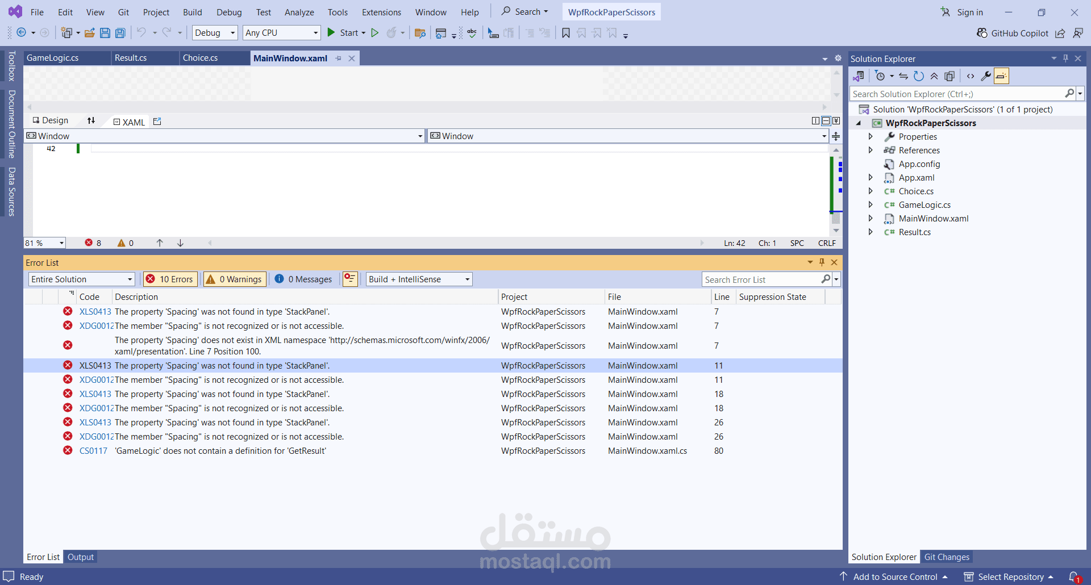Start without debugging using the hollow play icon
1091x585 pixels.
[x=375, y=33]
